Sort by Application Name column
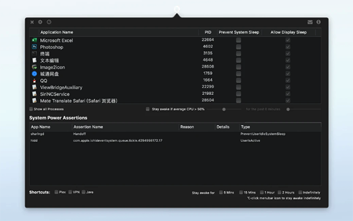 coord(56,32)
